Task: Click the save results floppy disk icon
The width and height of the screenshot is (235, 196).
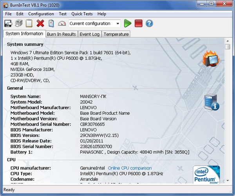Action: (x=8, y=23)
